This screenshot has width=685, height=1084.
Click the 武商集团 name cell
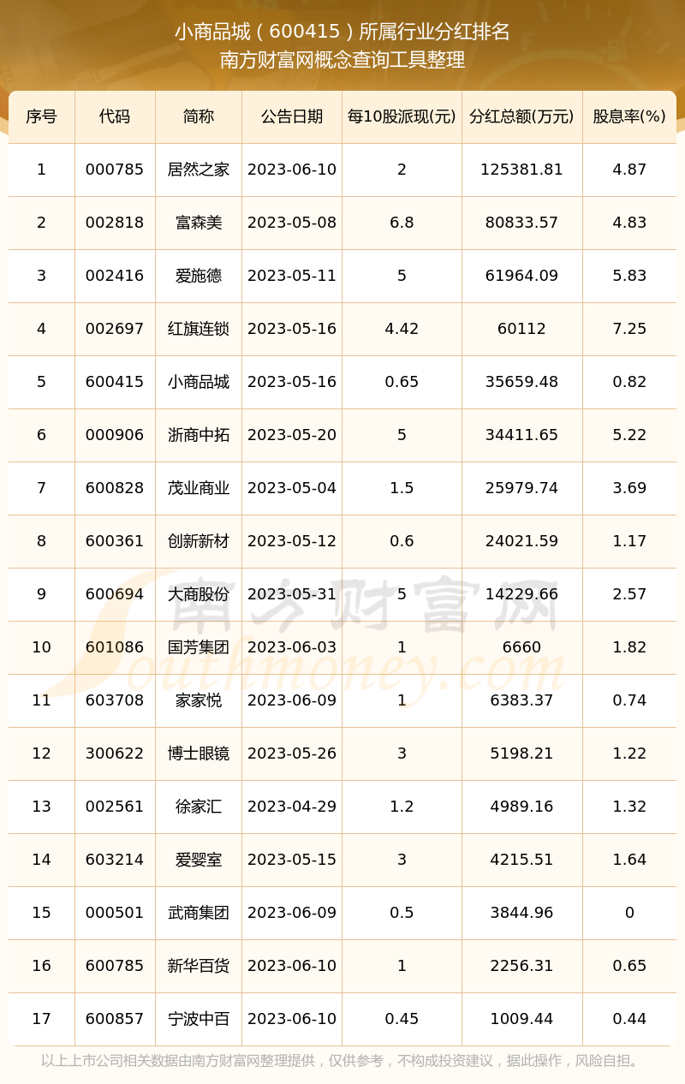click(199, 913)
